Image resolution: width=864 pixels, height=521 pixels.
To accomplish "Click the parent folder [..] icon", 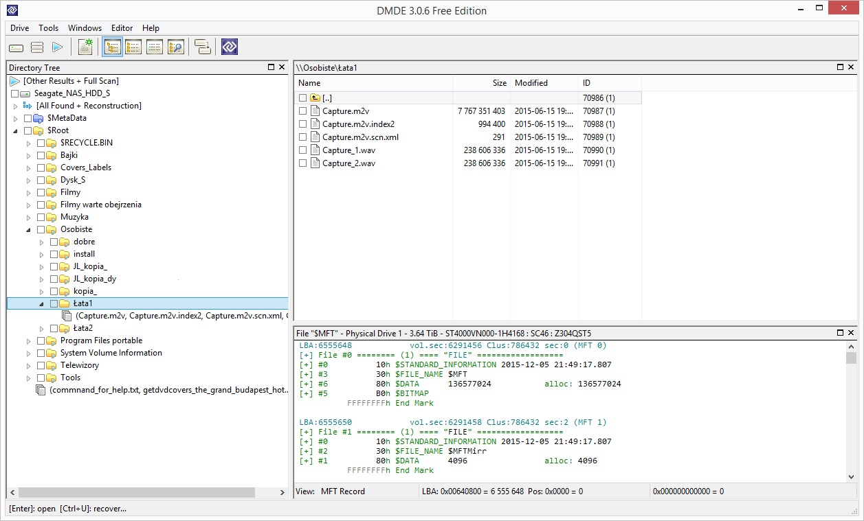I will (x=315, y=98).
